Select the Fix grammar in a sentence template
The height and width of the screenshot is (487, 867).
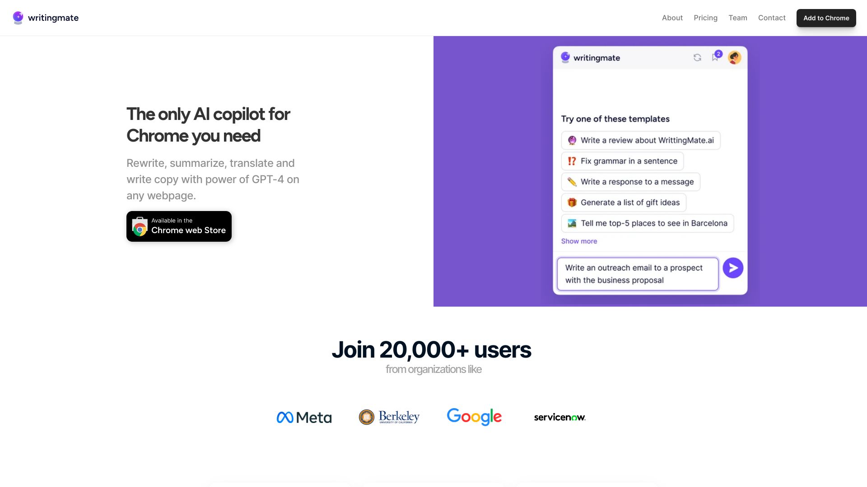622,161
